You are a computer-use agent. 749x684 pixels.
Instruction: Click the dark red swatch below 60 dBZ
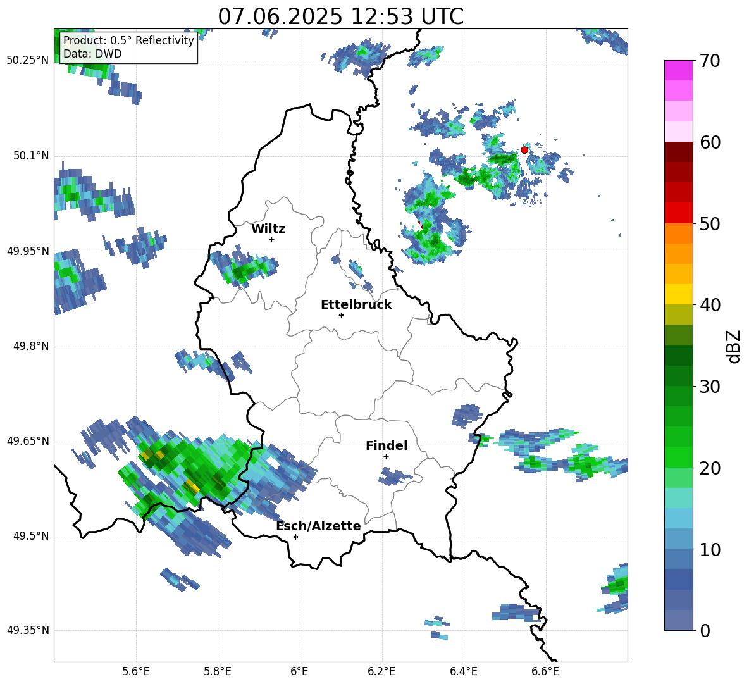678,152
